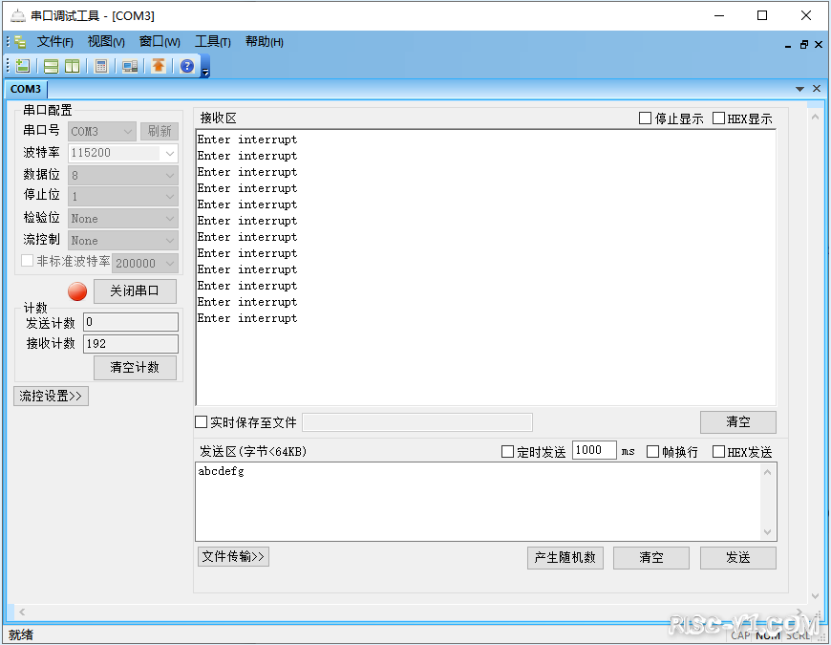
Task: Clear the receive area with 清空
Action: click(x=737, y=421)
